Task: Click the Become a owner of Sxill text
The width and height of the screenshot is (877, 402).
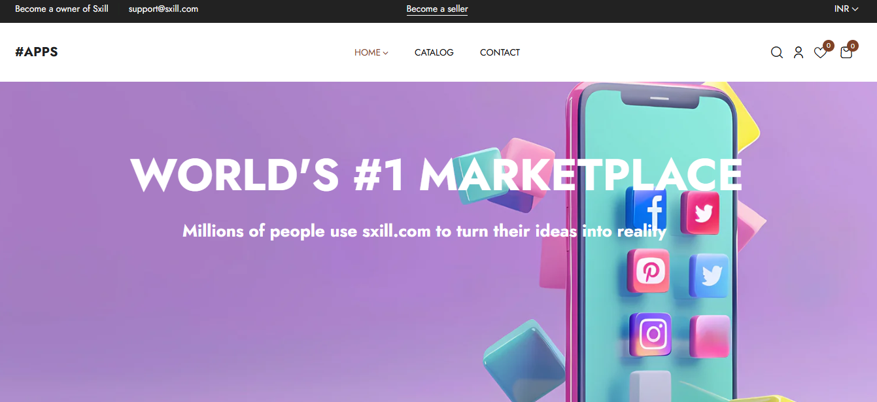Action: [x=61, y=9]
